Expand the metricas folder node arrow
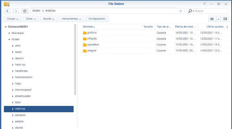232x129 pixels. tap(13, 109)
